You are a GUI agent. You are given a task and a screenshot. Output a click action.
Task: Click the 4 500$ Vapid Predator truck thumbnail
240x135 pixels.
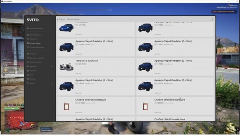coord(66,86)
